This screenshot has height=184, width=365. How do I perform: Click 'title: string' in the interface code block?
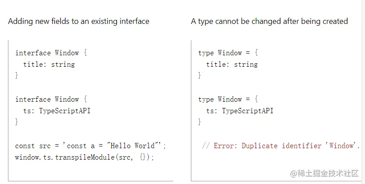pos(49,64)
